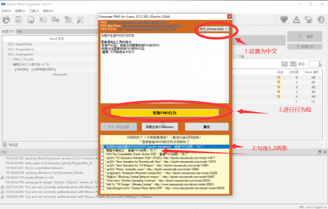Click the create backup icon beside 激活
This screenshot has width=328, height=209.
(293, 64)
